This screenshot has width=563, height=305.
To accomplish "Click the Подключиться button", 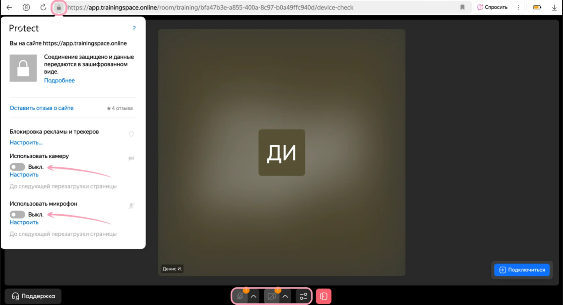I will click(522, 270).
